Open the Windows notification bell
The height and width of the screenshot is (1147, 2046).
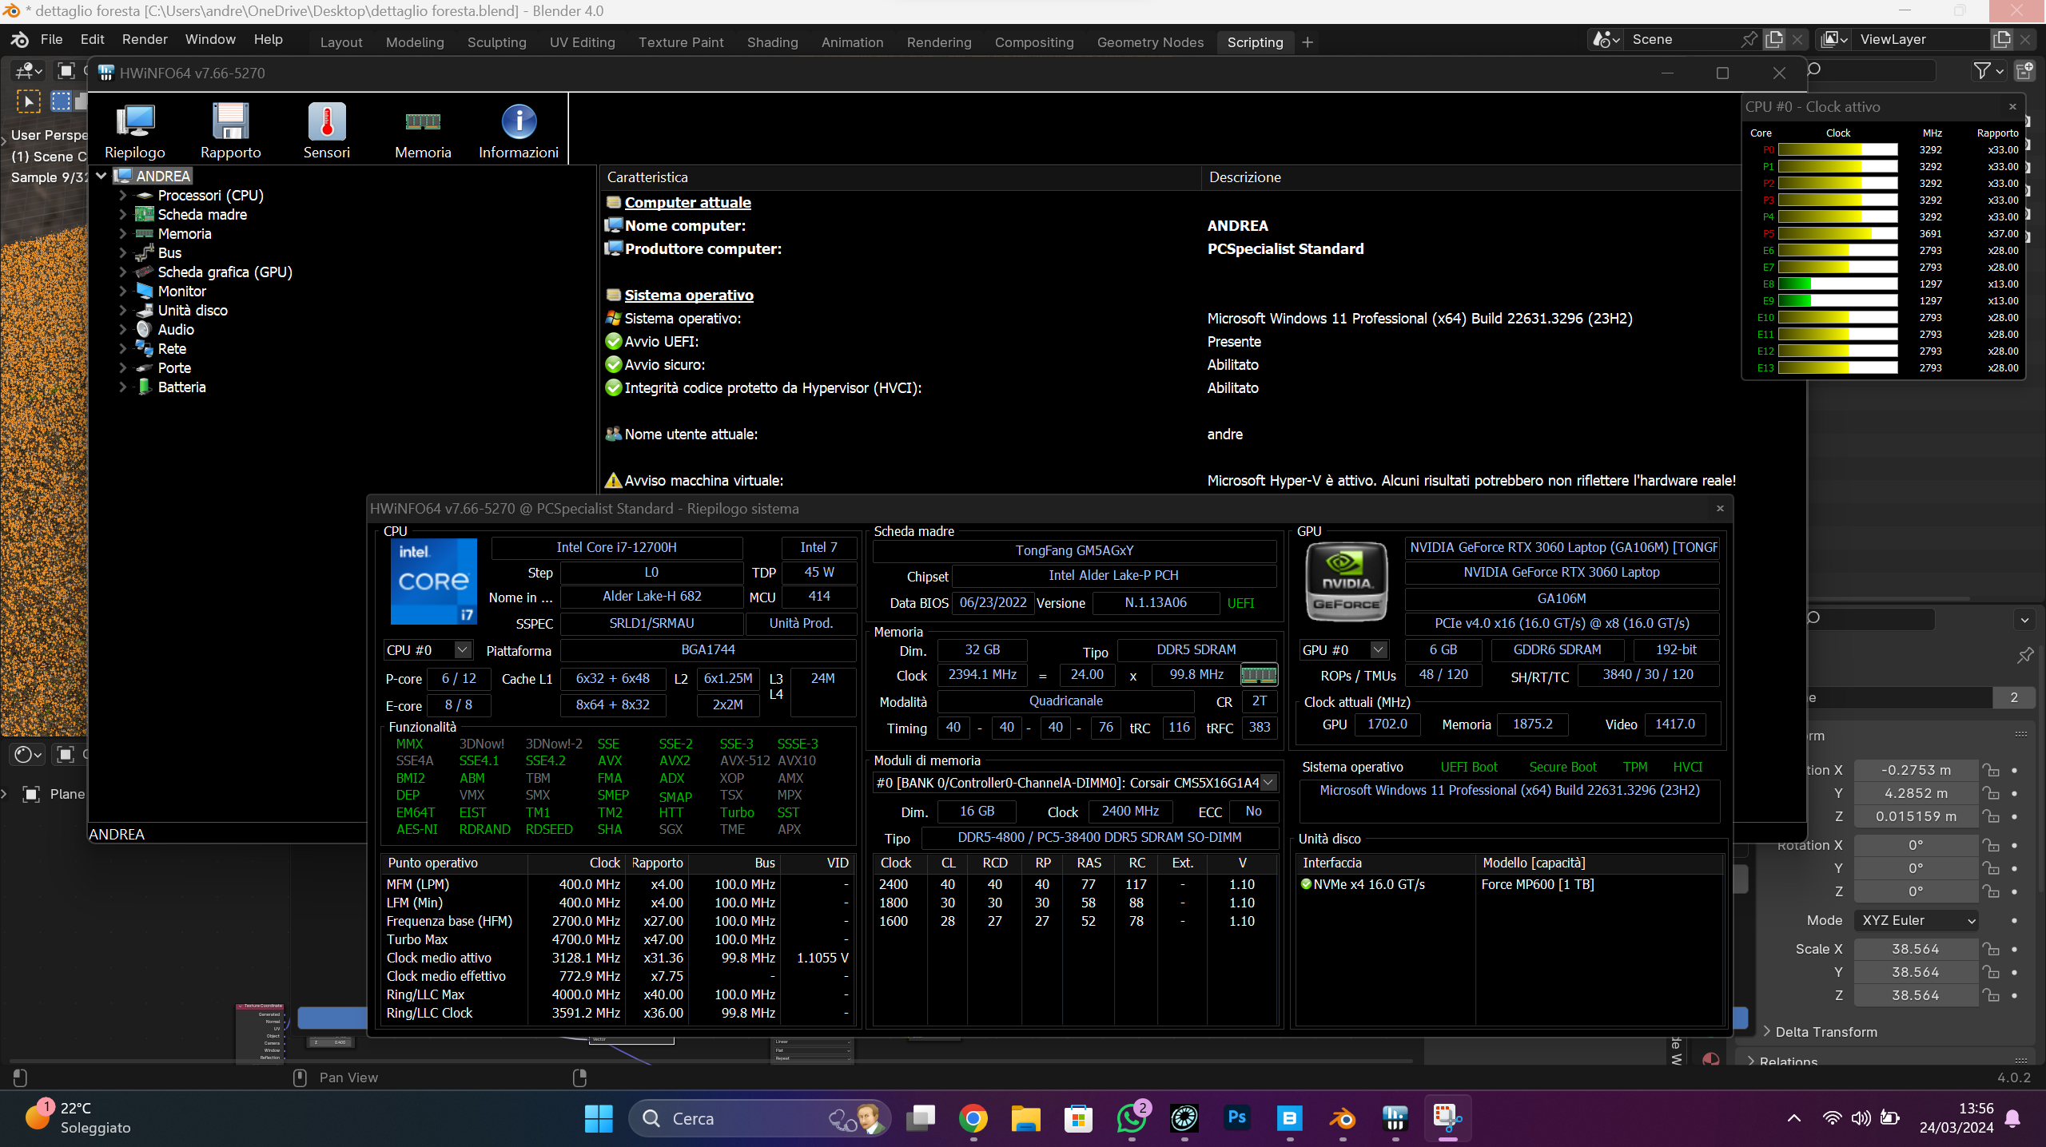click(2013, 1118)
